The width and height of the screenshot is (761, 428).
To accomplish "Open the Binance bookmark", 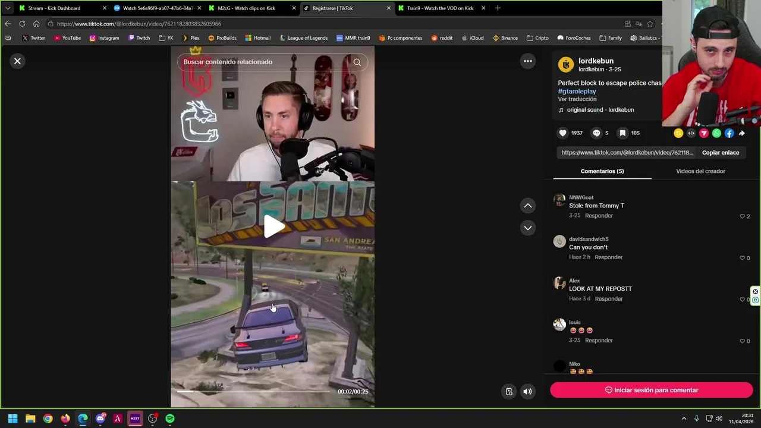I will 505,38.
